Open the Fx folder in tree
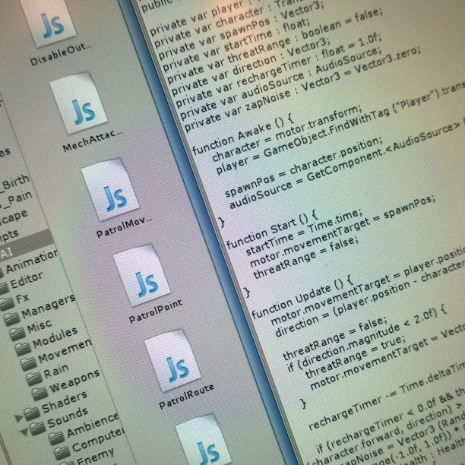 point(23,297)
